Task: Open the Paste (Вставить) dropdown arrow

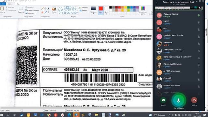Action: (x=2, y=14)
